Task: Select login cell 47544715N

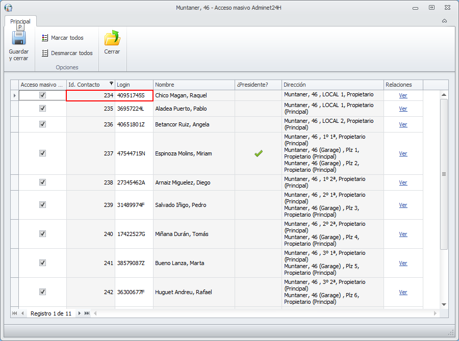Action: [x=134, y=153]
